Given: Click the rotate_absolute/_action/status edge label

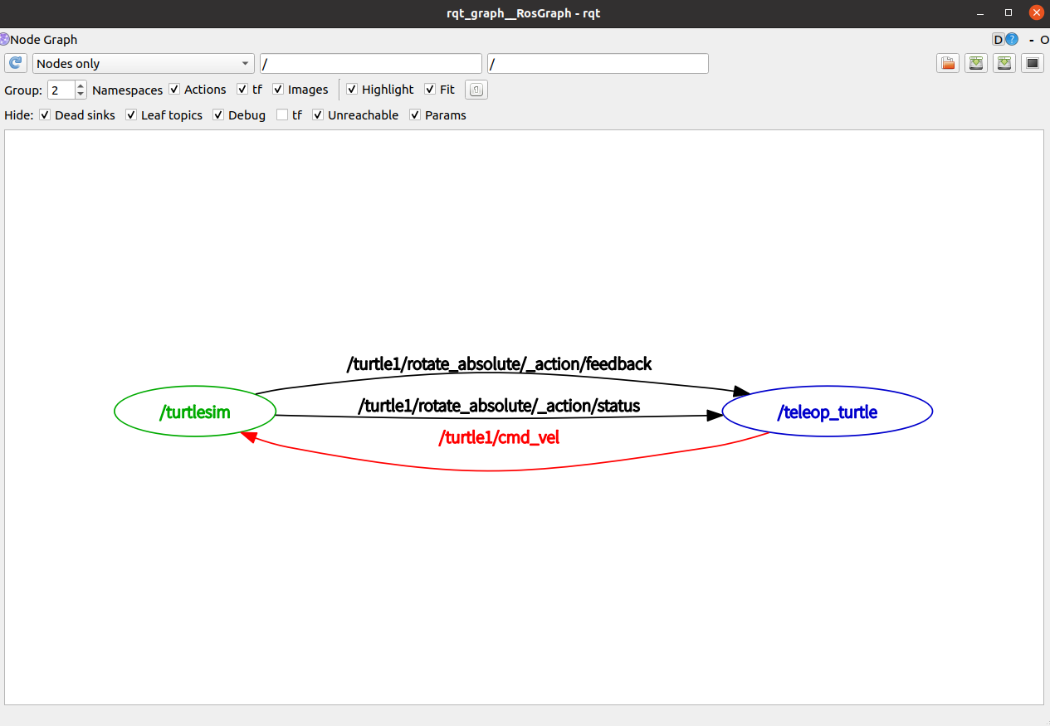Looking at the screenshot, I should coord(499,406).
